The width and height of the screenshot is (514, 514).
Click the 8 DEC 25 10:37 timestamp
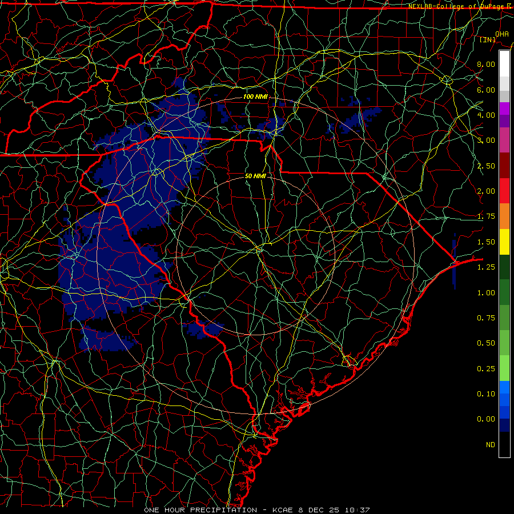(334, 510)
